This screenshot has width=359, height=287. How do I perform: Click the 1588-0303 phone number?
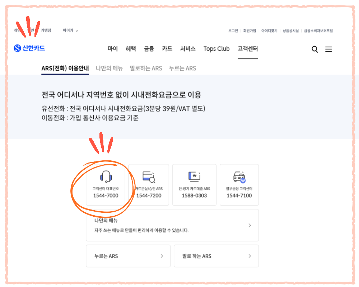coord(194,196)
